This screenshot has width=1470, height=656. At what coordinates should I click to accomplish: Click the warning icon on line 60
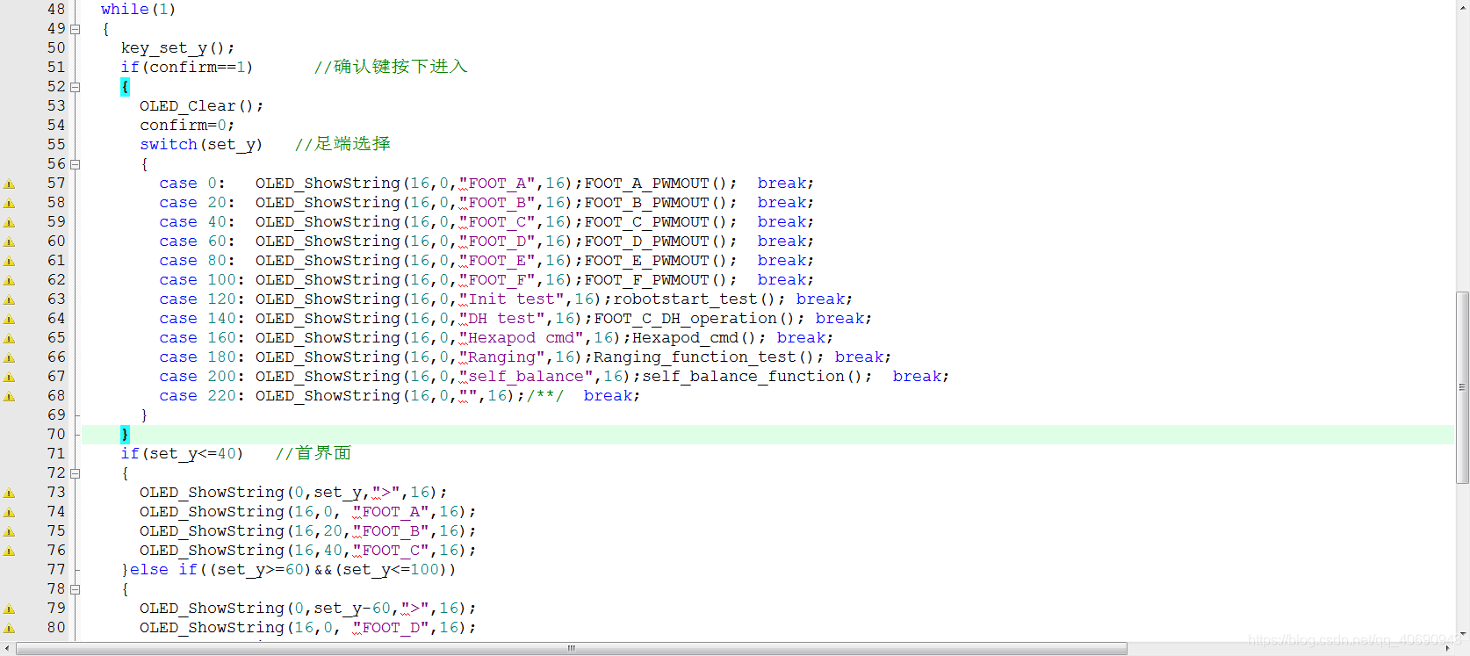coord(9,241)
